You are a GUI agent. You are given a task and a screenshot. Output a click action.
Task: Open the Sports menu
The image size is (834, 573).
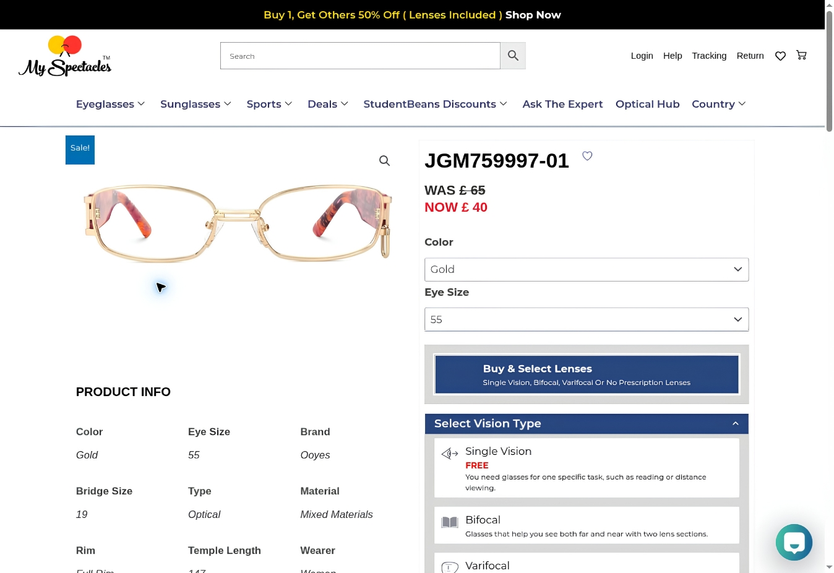tap(269, 104)
